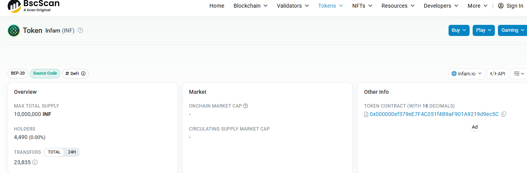The width and height of the screenshot is (527, 173).
Task: Open the API code link
Action: pyautogui.click(x=498, y=73)
